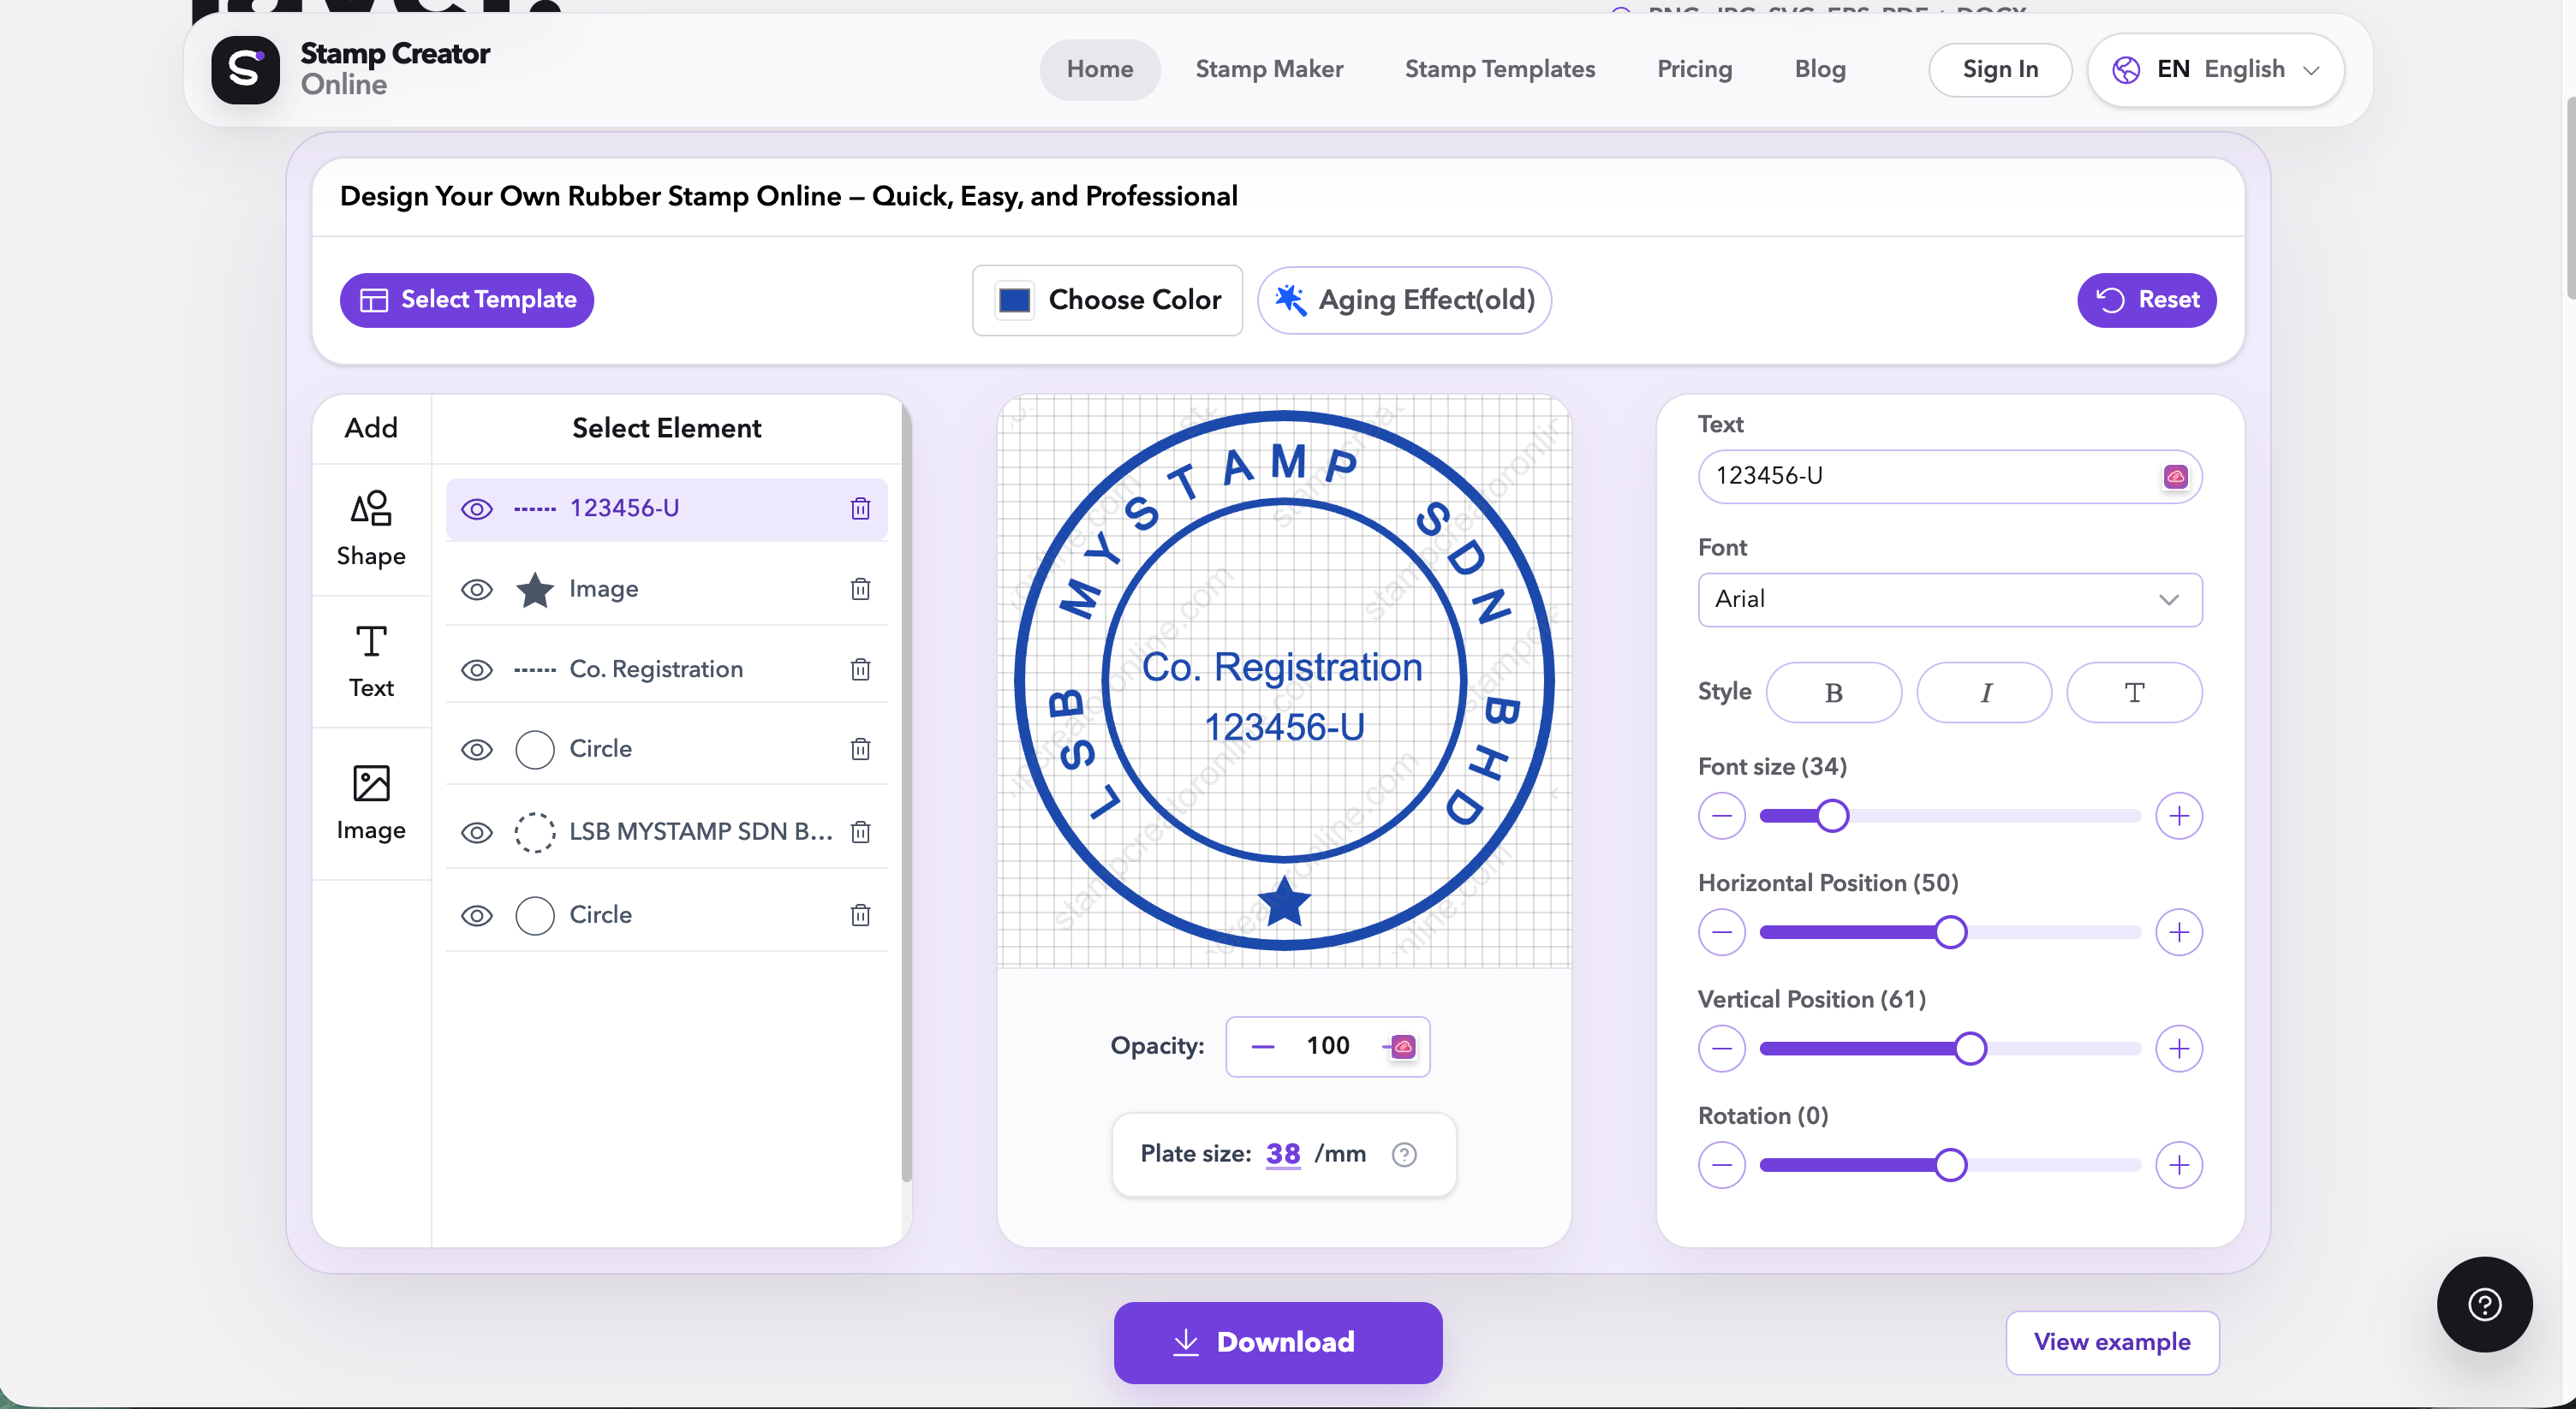Screen dimensions: 2576x1409
Task: Go to Home nav item
Action: 1099,70
